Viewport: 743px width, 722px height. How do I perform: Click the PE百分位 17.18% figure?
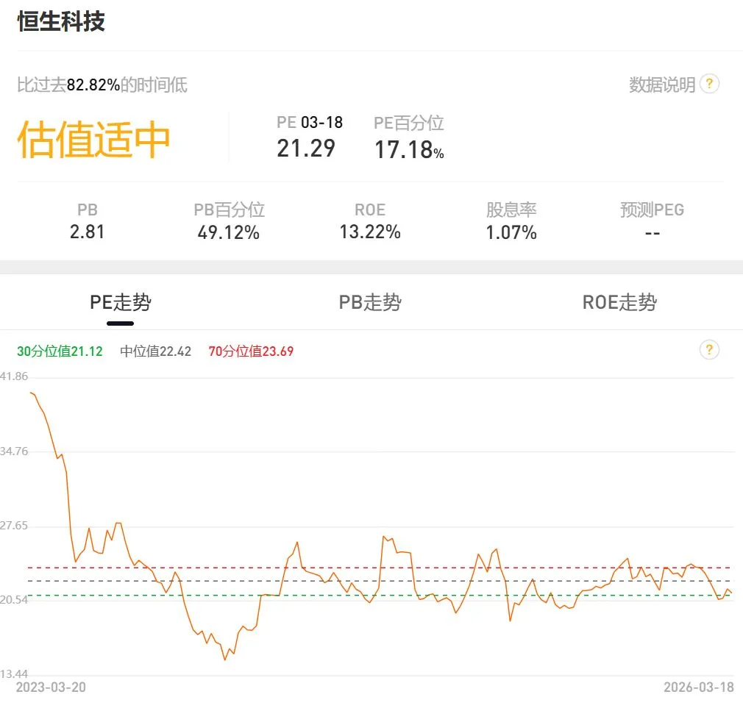[408, 150]
